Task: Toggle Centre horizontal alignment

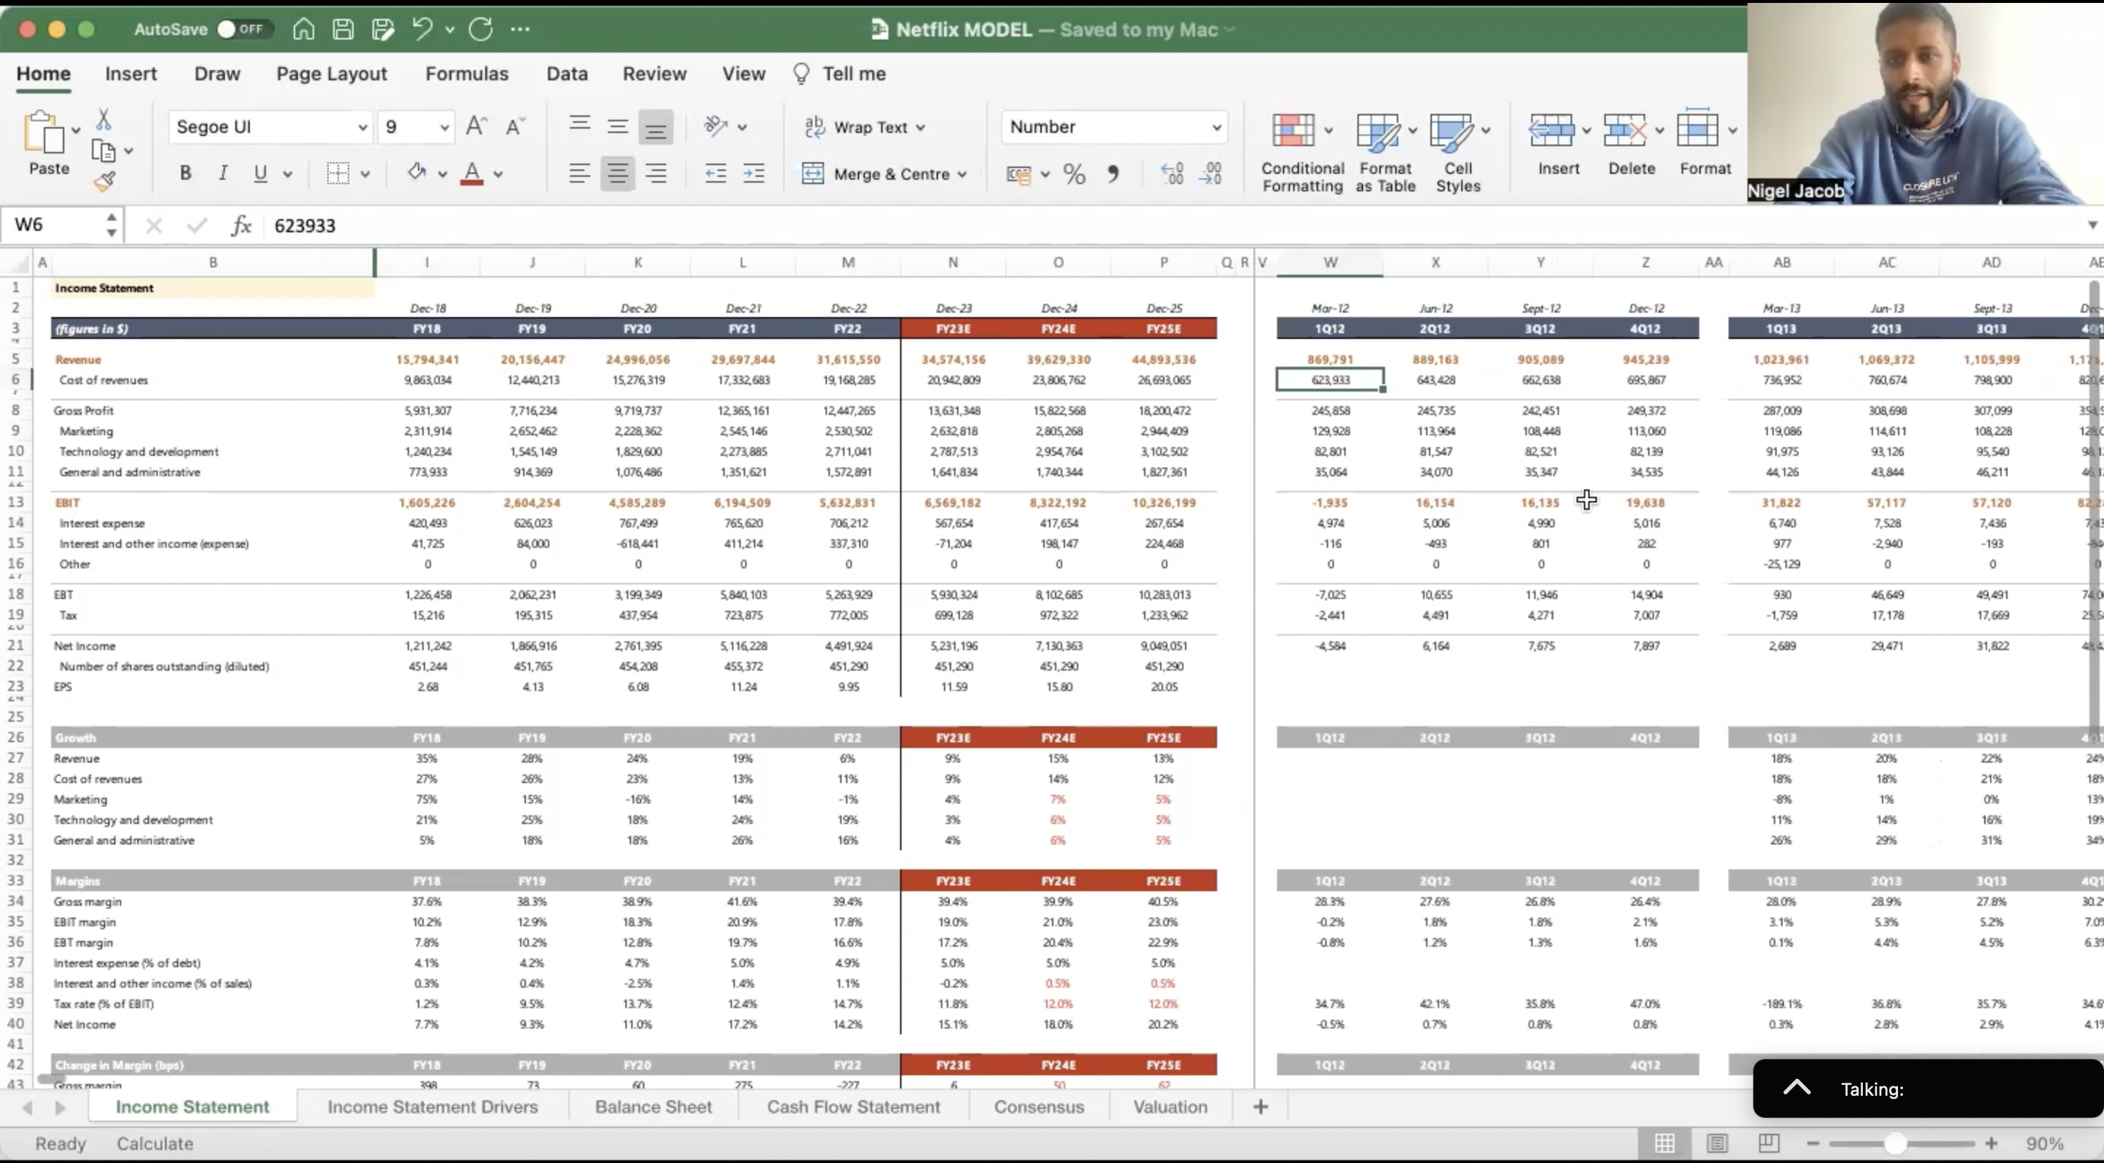Action: tap(617, 173)
